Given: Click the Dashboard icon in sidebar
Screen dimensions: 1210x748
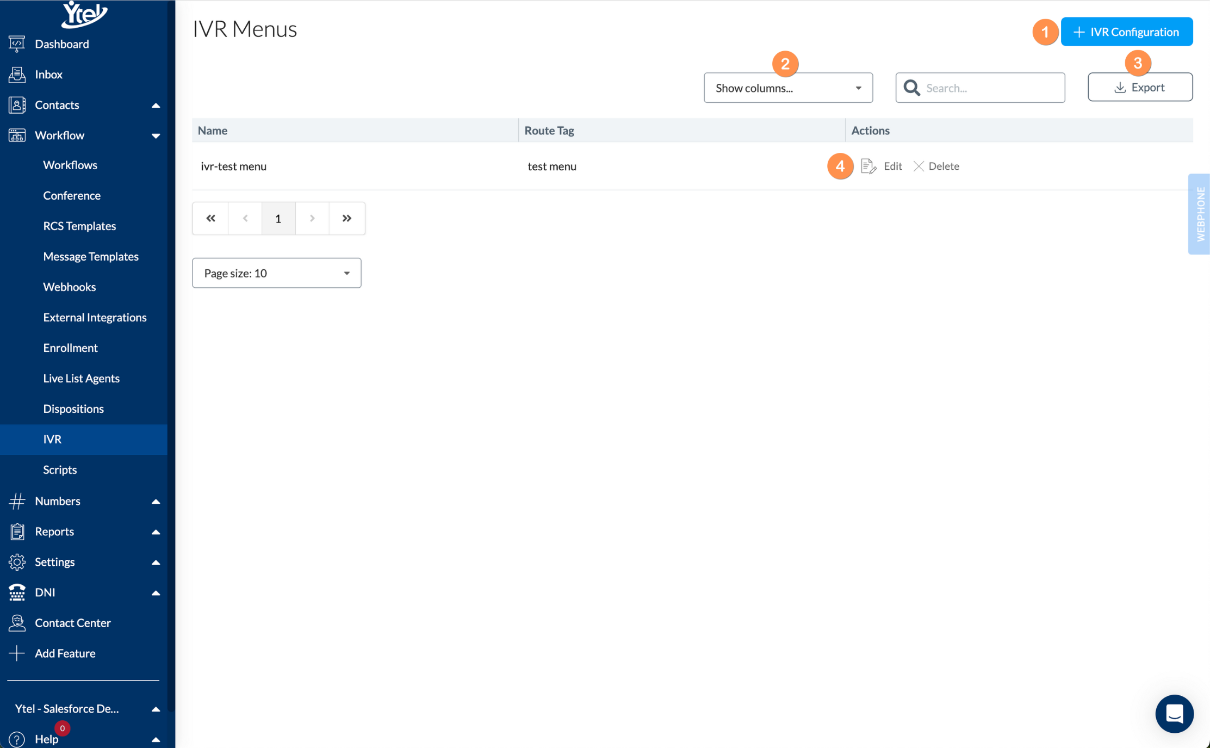Looking at the screenshot, I should (x=17, y=44).
